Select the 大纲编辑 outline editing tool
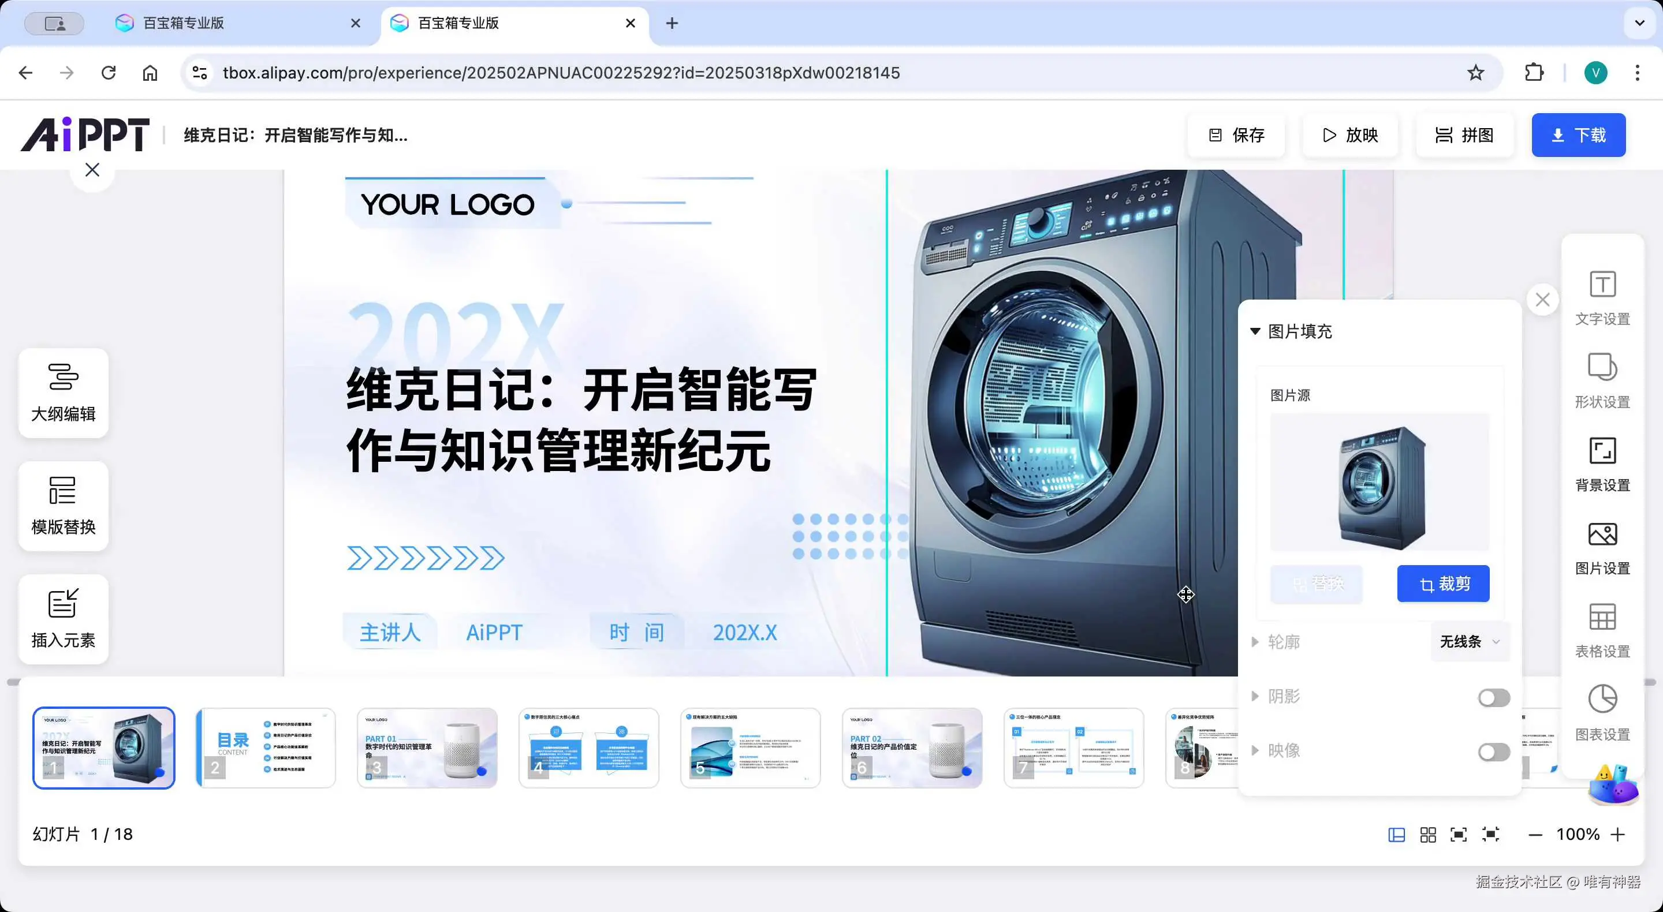The height and width of the screenshot is (912, 1663). tap(62, 393)
